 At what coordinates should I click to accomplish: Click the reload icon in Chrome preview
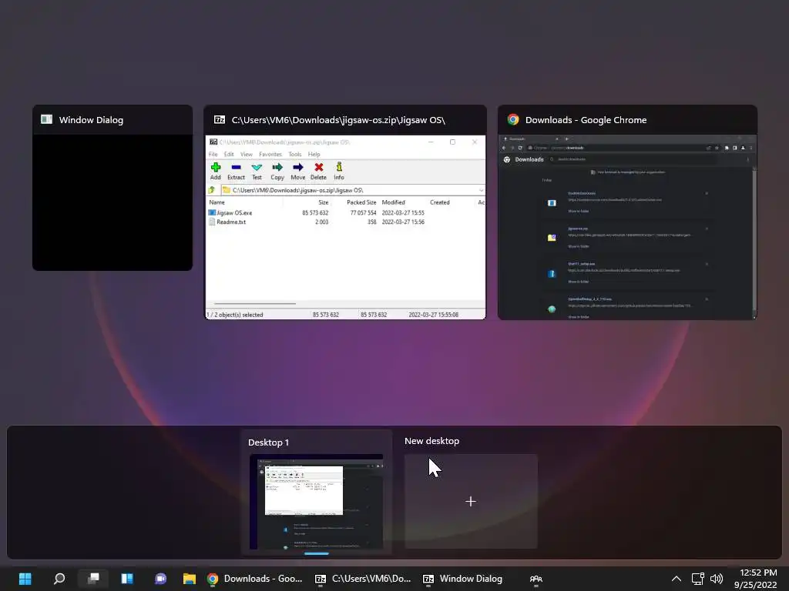(x=520, y=148)
